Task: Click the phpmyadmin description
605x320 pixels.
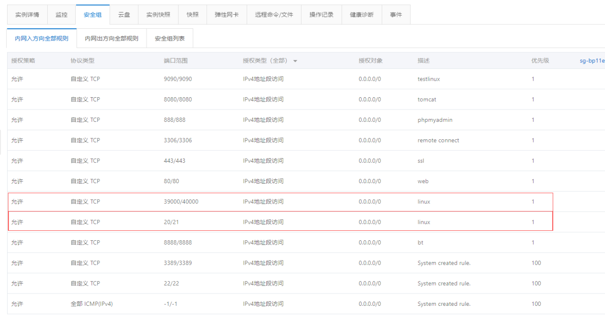Action: [x=435, y=120]
